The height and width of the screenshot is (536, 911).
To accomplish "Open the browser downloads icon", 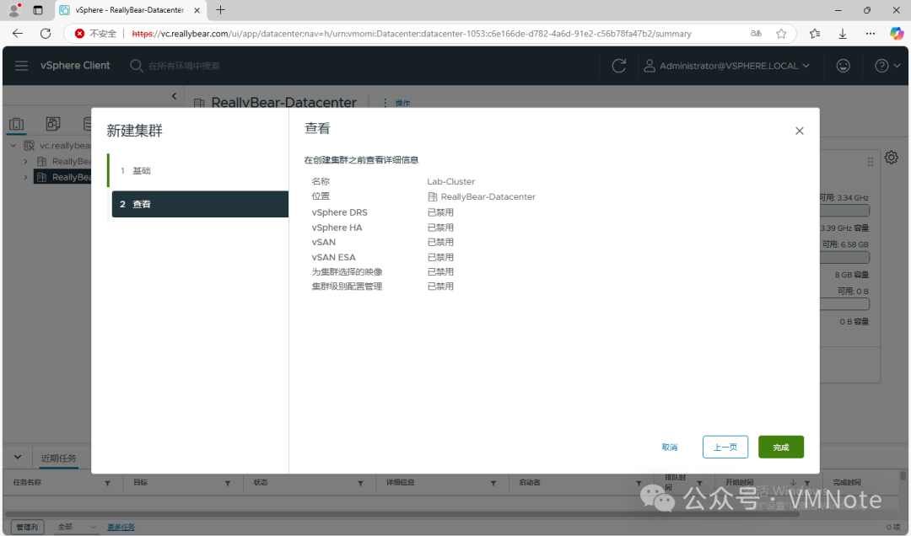I will [843, 34].
